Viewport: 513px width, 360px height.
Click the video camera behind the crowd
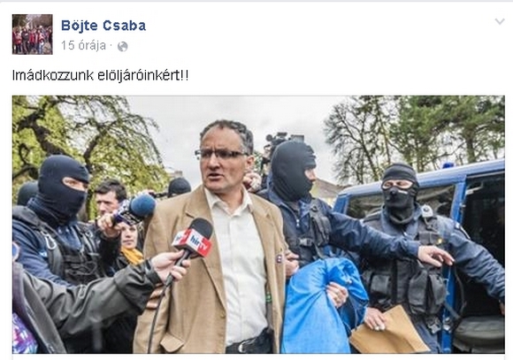point(278,139)
